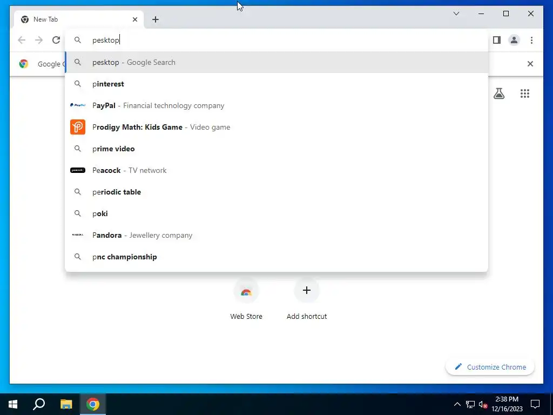Click the Chrome logo in the info bar
The width and height of the screenshot is (553, 415).
24,64
